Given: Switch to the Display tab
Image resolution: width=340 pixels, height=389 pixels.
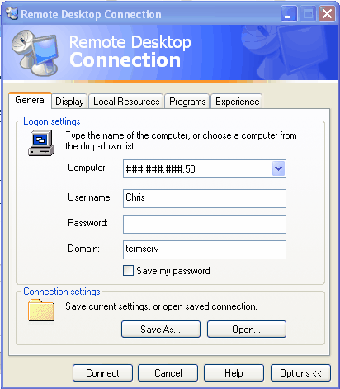Looking at the screenshot, I should 69,102.
